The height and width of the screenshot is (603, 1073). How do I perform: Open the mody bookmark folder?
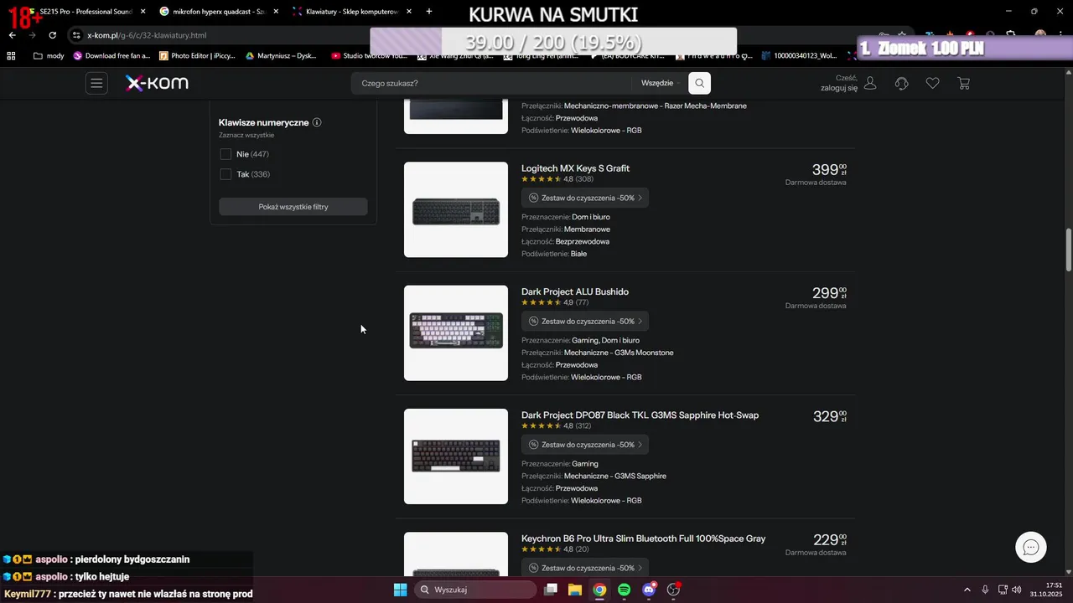(x=49, y=56)
